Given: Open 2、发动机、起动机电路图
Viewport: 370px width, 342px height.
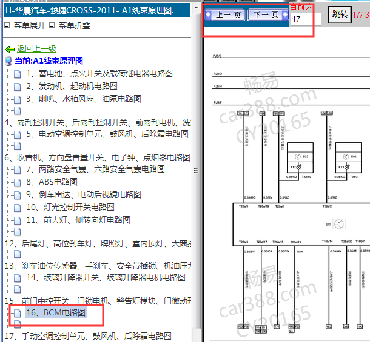Looking at the screenshot, I should [72, 86].
